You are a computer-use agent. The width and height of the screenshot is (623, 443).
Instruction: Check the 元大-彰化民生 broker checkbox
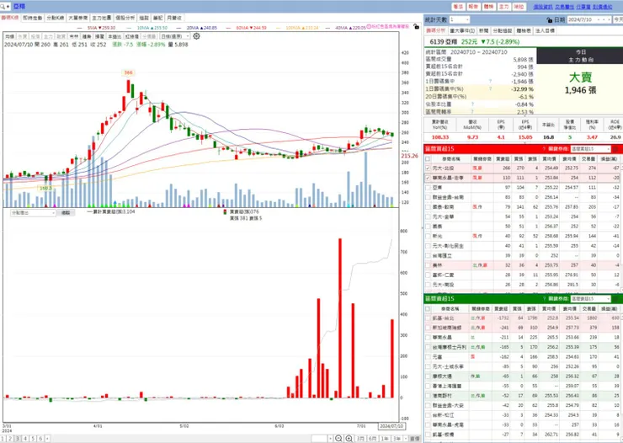click(x=428, y=246)
